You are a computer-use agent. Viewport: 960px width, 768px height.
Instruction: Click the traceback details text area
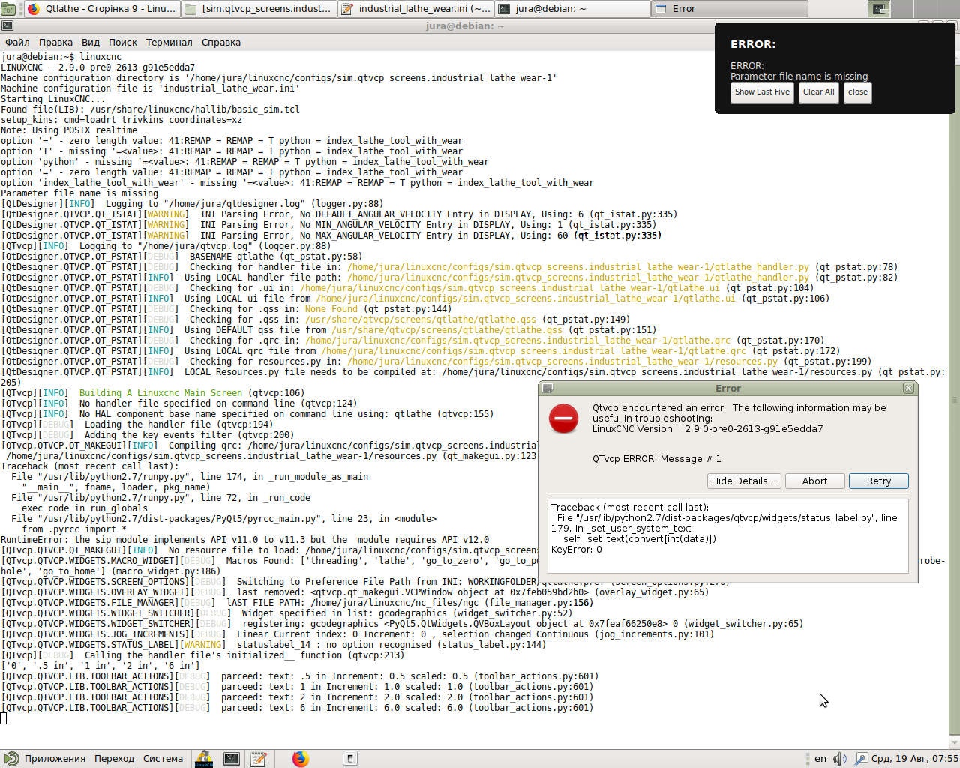pyautogui.click(x=728, y=536)
